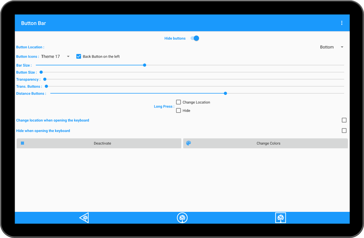Uncheck Back Button on the left

pos(79,56)
